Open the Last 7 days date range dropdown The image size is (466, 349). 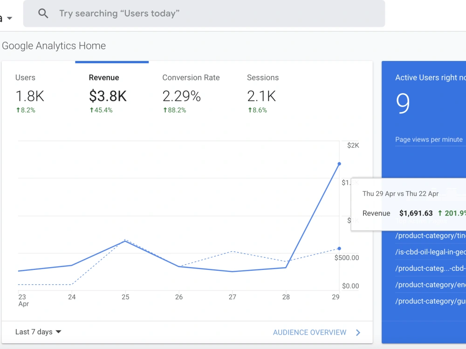pyautogui.click(x=38, y=332)
